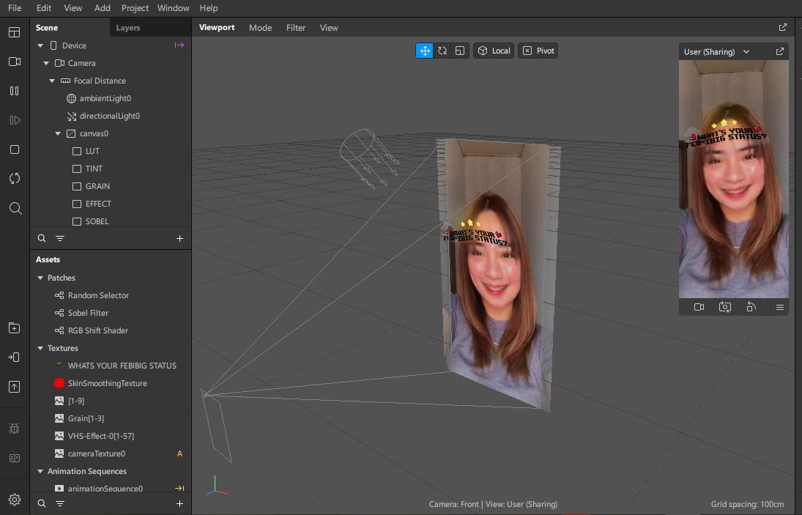The width and height of the screenshot is (802, 515).
Task: Open the Project menu
Action: click(x=135, y=8)
